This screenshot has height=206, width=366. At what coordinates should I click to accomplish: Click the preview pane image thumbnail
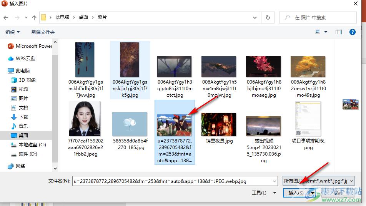350,104
